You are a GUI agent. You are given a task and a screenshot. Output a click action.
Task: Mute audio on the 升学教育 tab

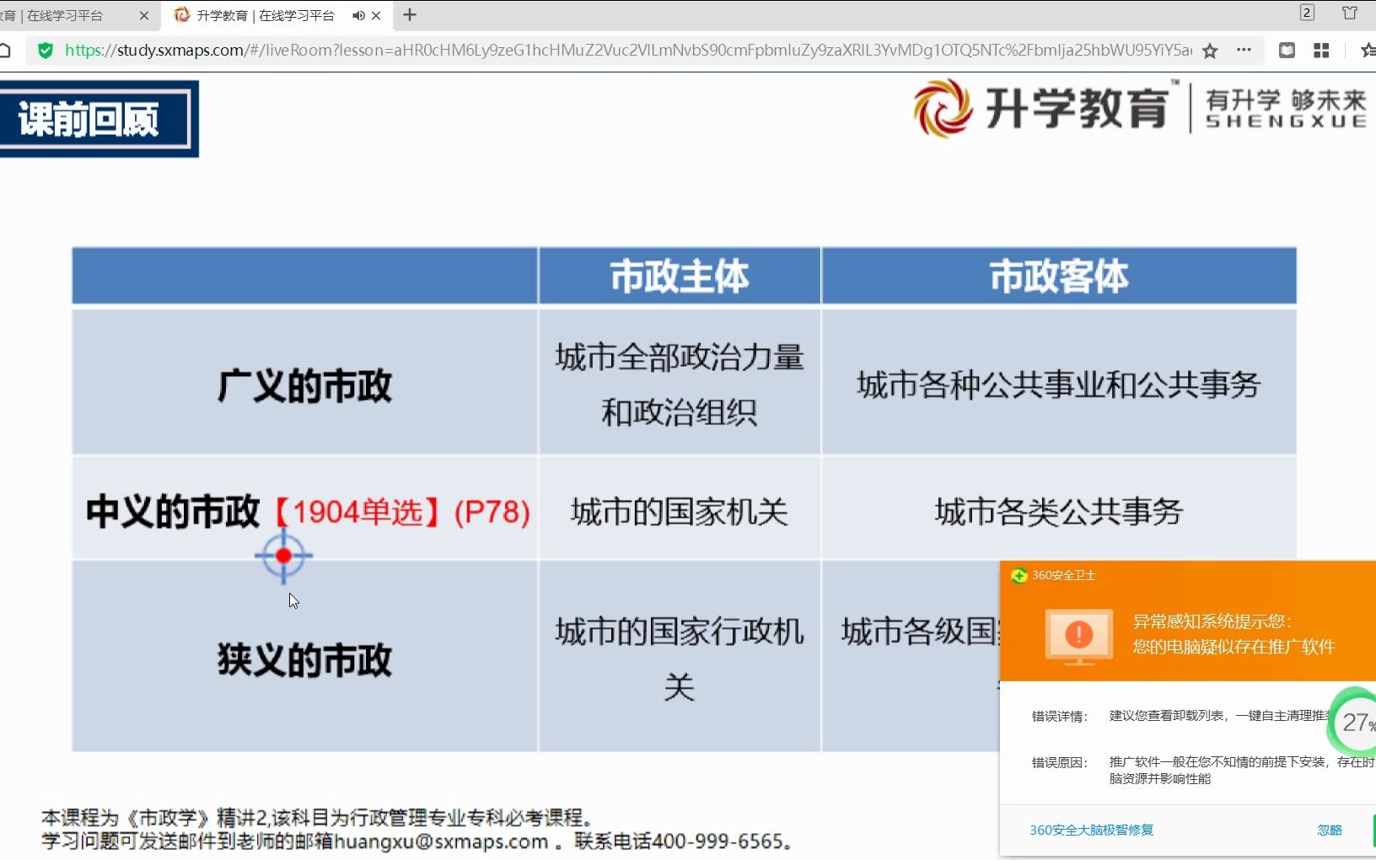tap(359, 15)
